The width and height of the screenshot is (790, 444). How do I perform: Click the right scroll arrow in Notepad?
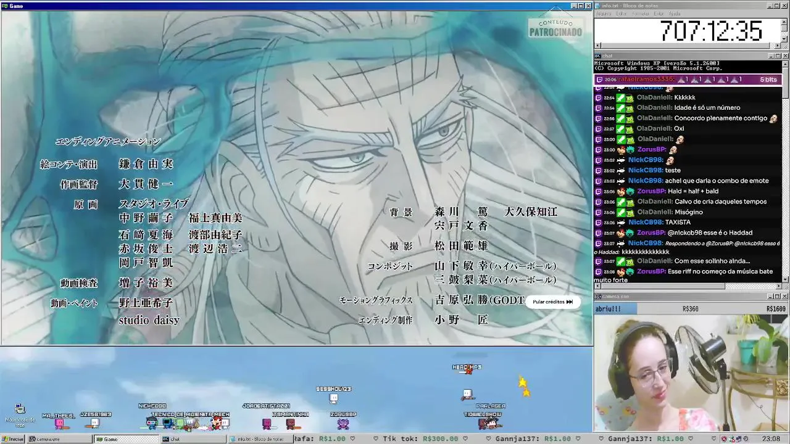click(779, 46)
